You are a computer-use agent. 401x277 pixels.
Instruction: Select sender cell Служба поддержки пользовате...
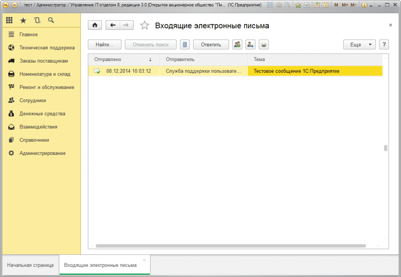pyautogui.click(x=204, y=71)
